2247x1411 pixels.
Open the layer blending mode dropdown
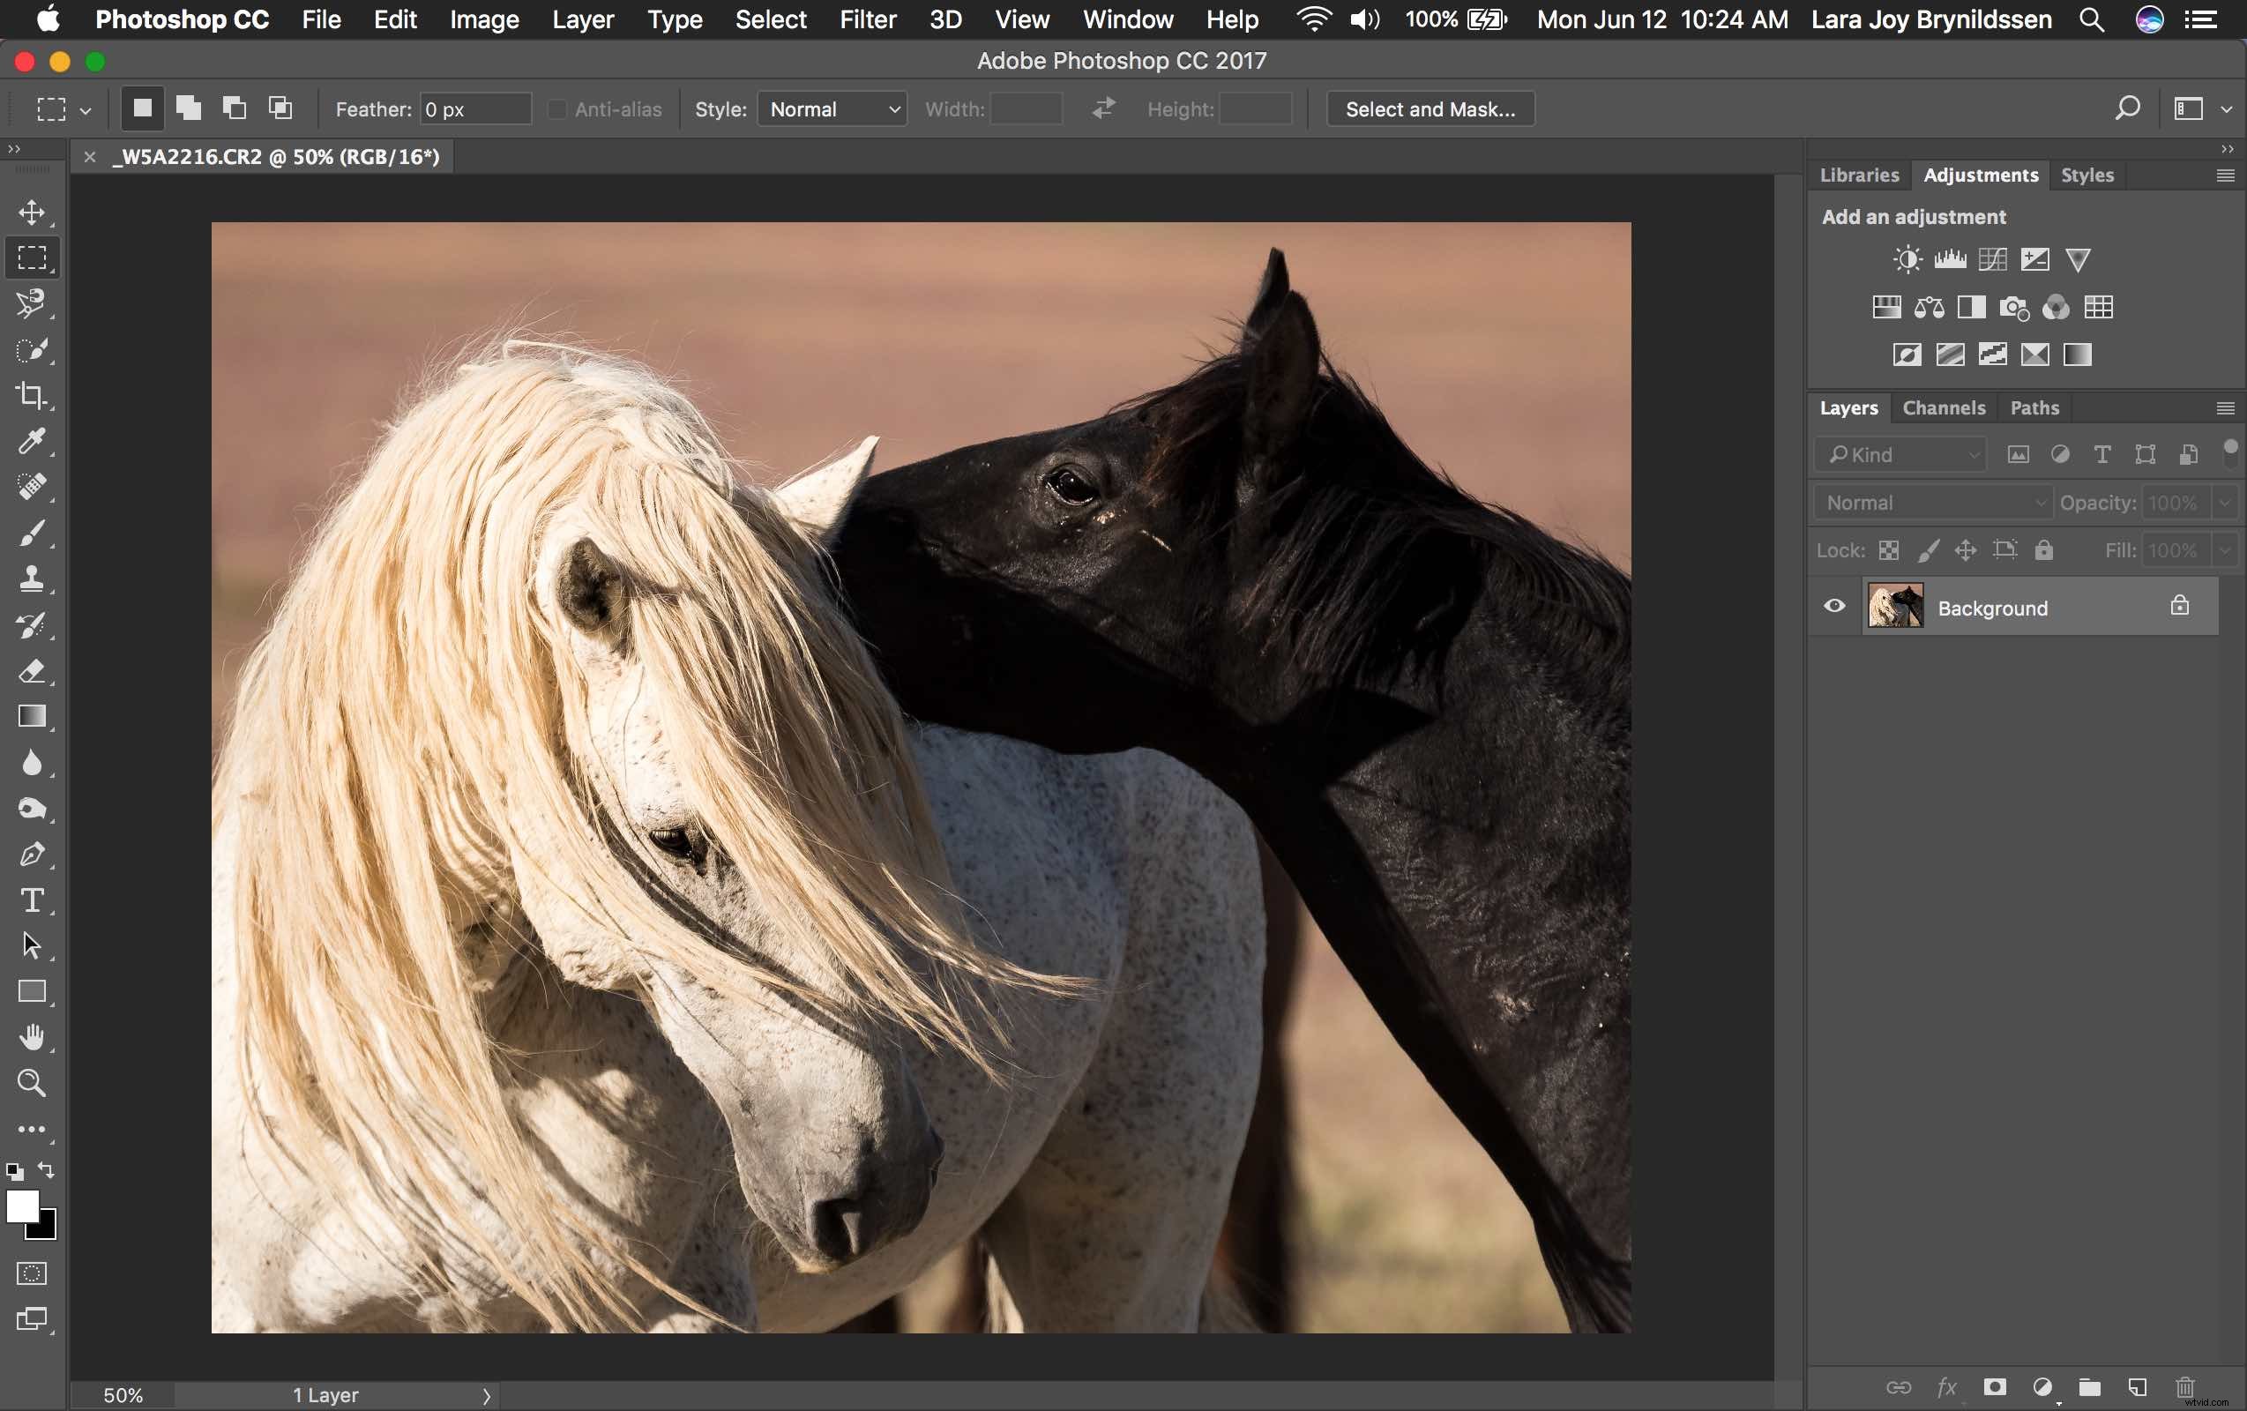pos(1931,502)
